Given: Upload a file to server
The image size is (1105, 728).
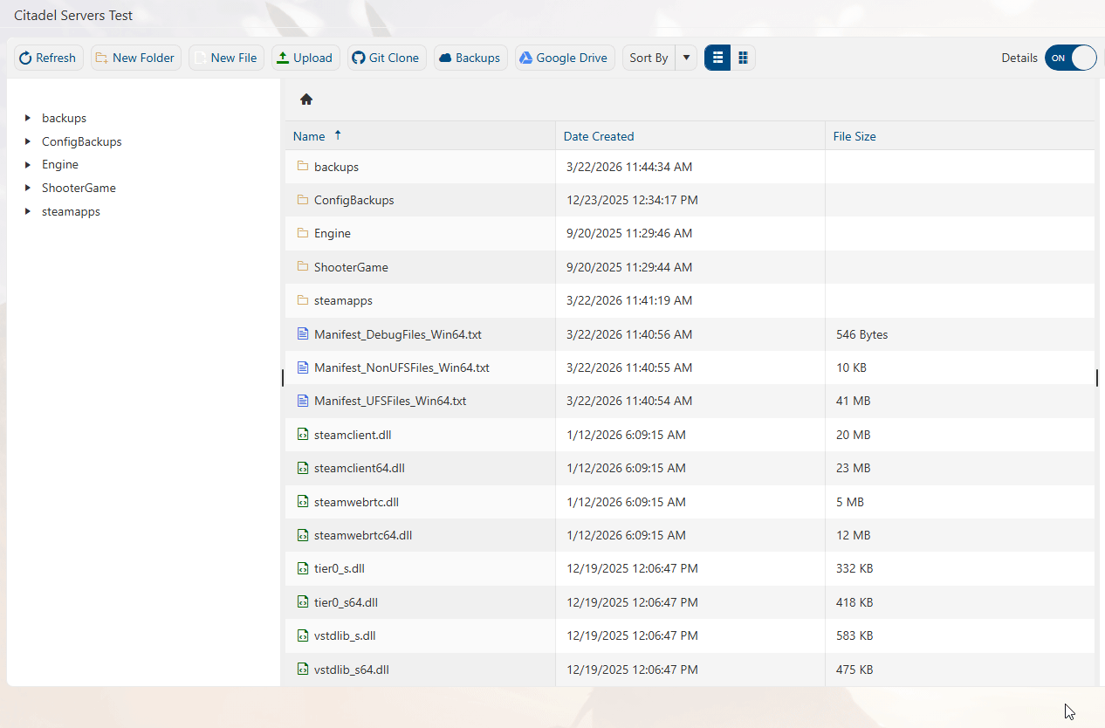Looking at the screenshot, I should (x=305, y=58).
